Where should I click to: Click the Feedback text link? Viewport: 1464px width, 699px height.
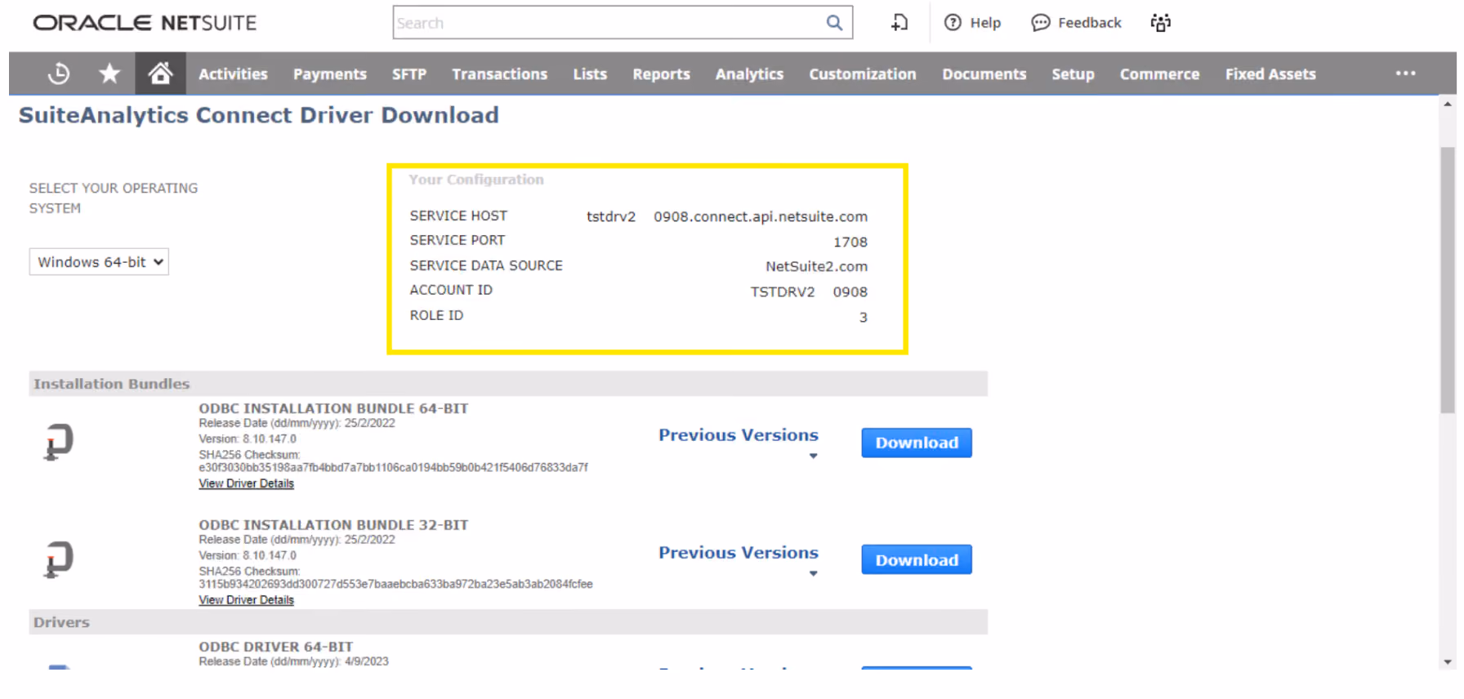coord(1090,23)
